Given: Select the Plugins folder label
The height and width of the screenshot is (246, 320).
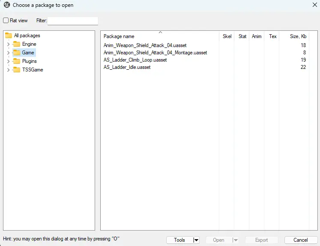Looking at the screenshot, I should click(30, 61).
